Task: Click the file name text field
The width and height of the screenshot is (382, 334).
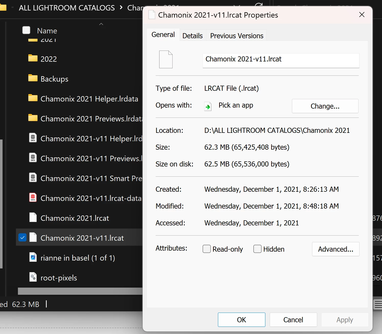Action: pyautogui.click(x=281, y=60)
